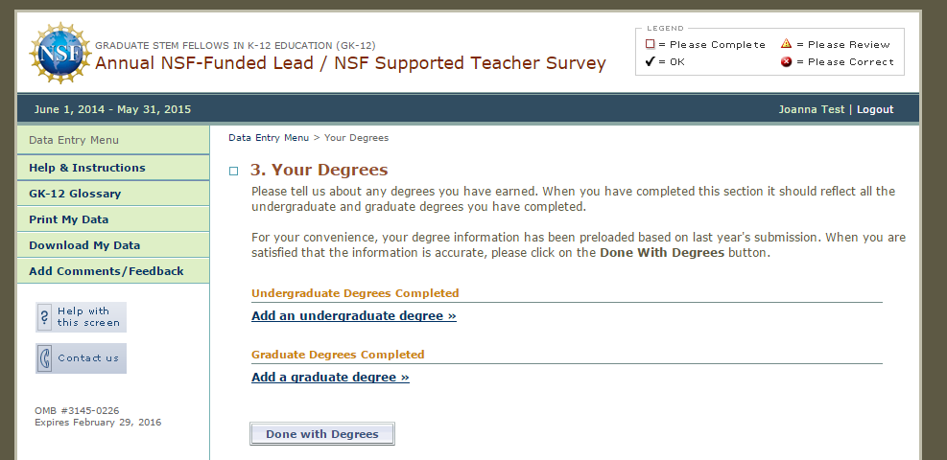The width and height of the screenshot is (947, 460).
Task: Follow Data Entry Menu breadcrumb link
Action: tap(269, 138)
